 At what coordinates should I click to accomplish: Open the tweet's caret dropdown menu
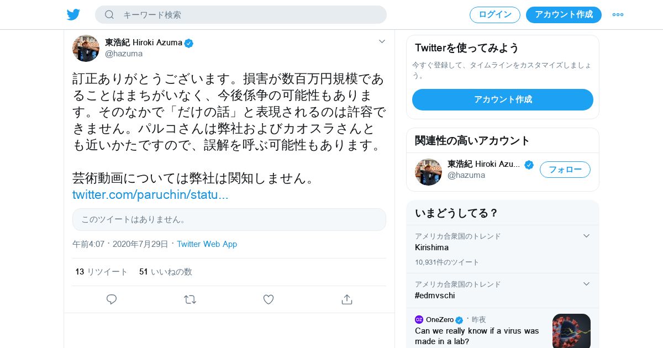click(382, 41)
